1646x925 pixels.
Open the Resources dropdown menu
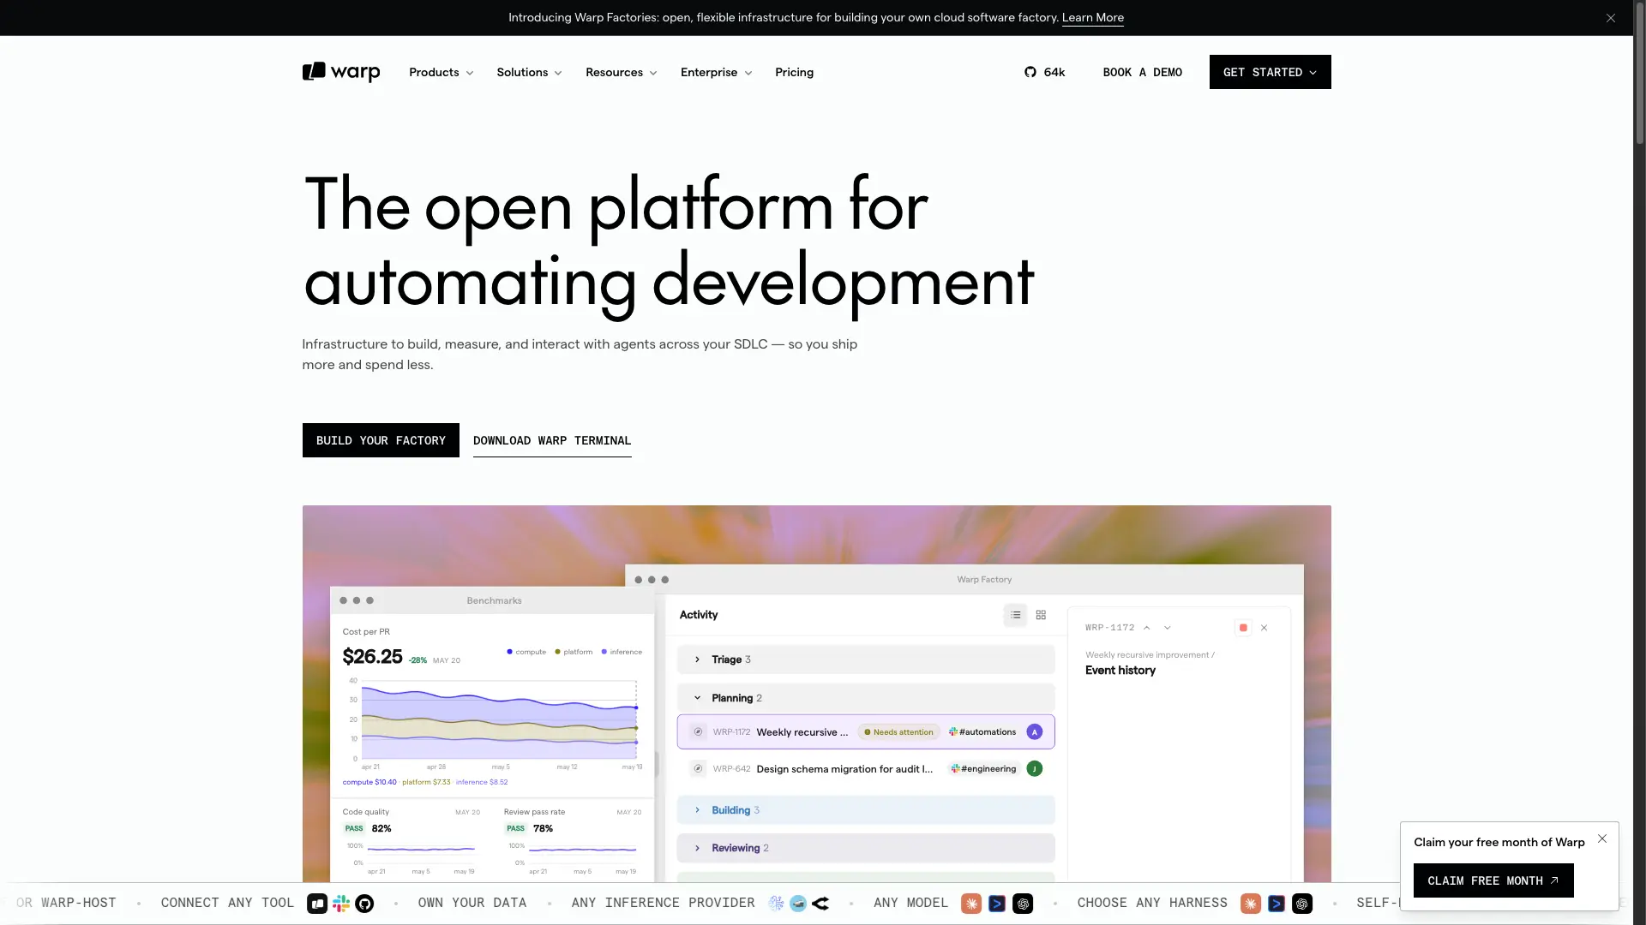coord(621,72)
